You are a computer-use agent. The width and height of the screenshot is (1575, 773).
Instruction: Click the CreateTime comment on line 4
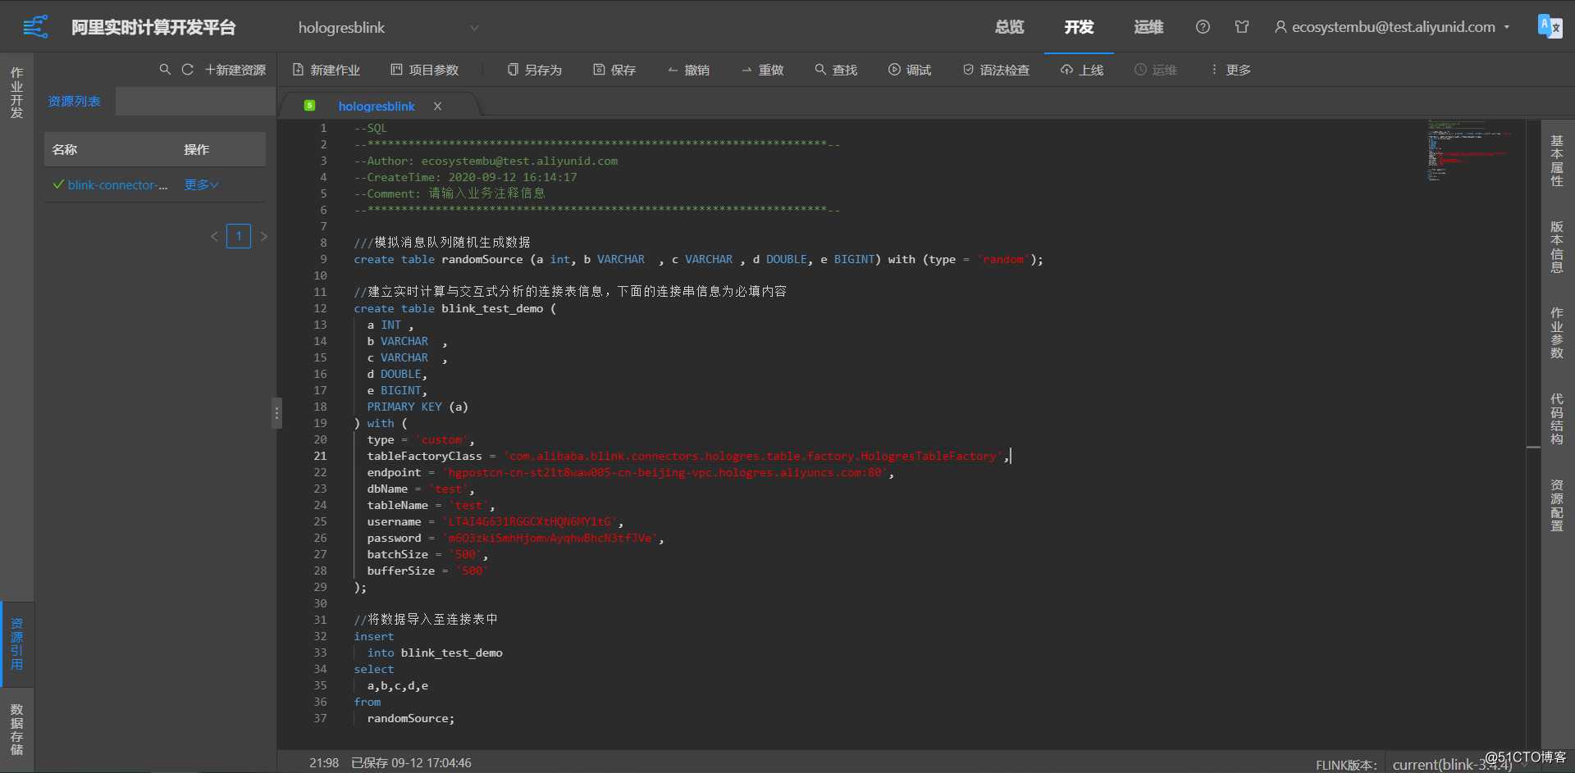pos(465,177)
